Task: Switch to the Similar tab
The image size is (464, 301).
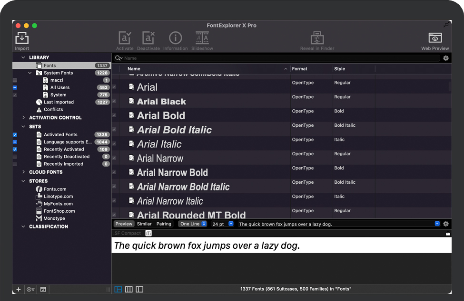Action: coord(144,224)
